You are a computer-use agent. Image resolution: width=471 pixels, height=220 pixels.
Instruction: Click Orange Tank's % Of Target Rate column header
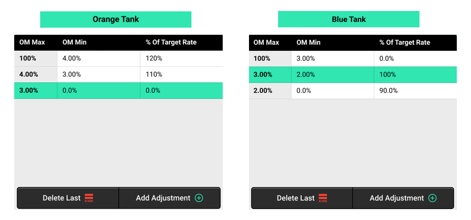click(x=171, y=43)
